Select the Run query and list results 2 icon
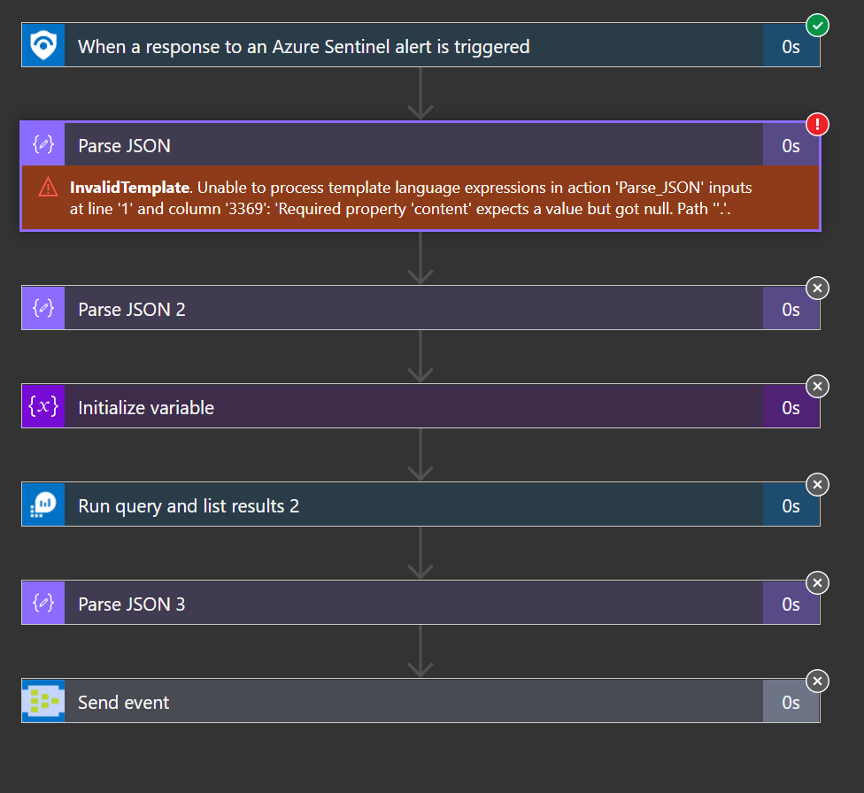Screen dimensions: 864x793 click(x=42, y=504)
